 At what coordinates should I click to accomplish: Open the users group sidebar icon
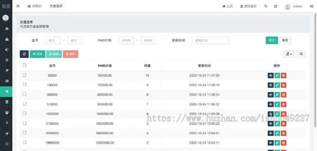(x=6, y=112)
